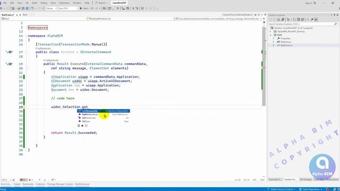This screenshot has height=191, width=340.
Task: Toggle Show All Files in Solution Explorer
Action: pyautogui.click(x=302, y=20)
